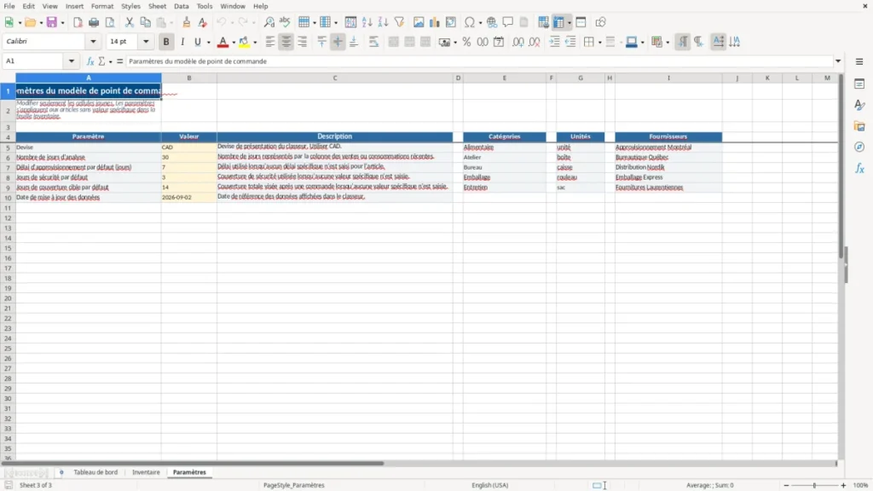Open Select Function sum dropdown arrow
The height and width of the screenshot is (491, 873).
click(110, 61)
